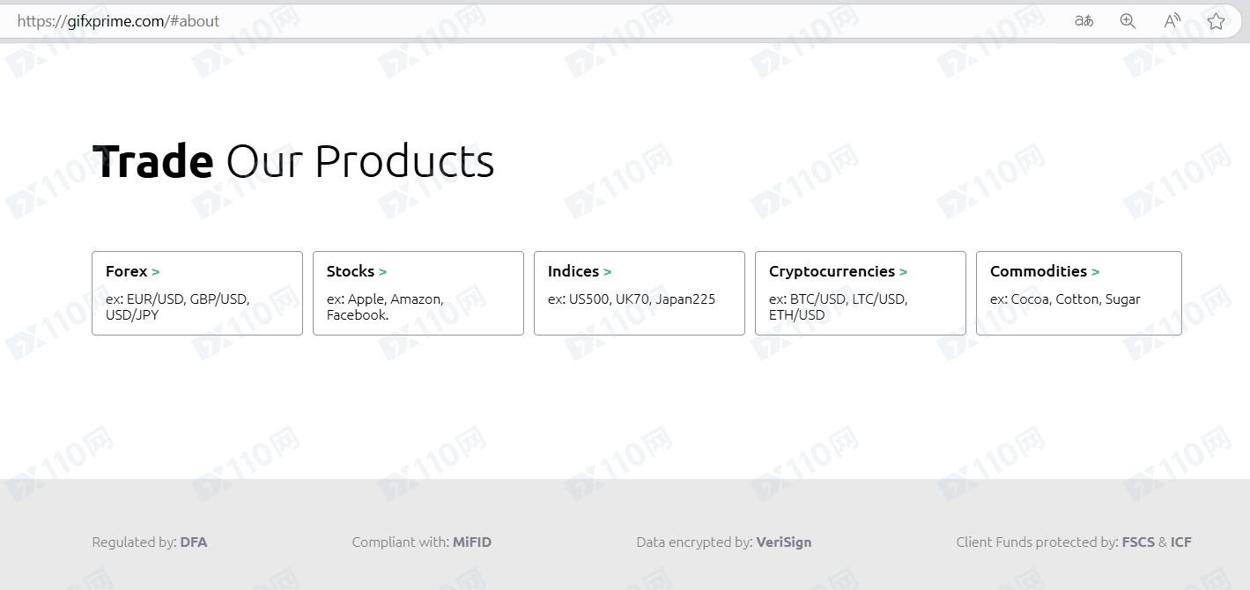This screenshot has width=1250, height=590.
Task: Click the VeriSign encryption text
Action: (783, 542)
